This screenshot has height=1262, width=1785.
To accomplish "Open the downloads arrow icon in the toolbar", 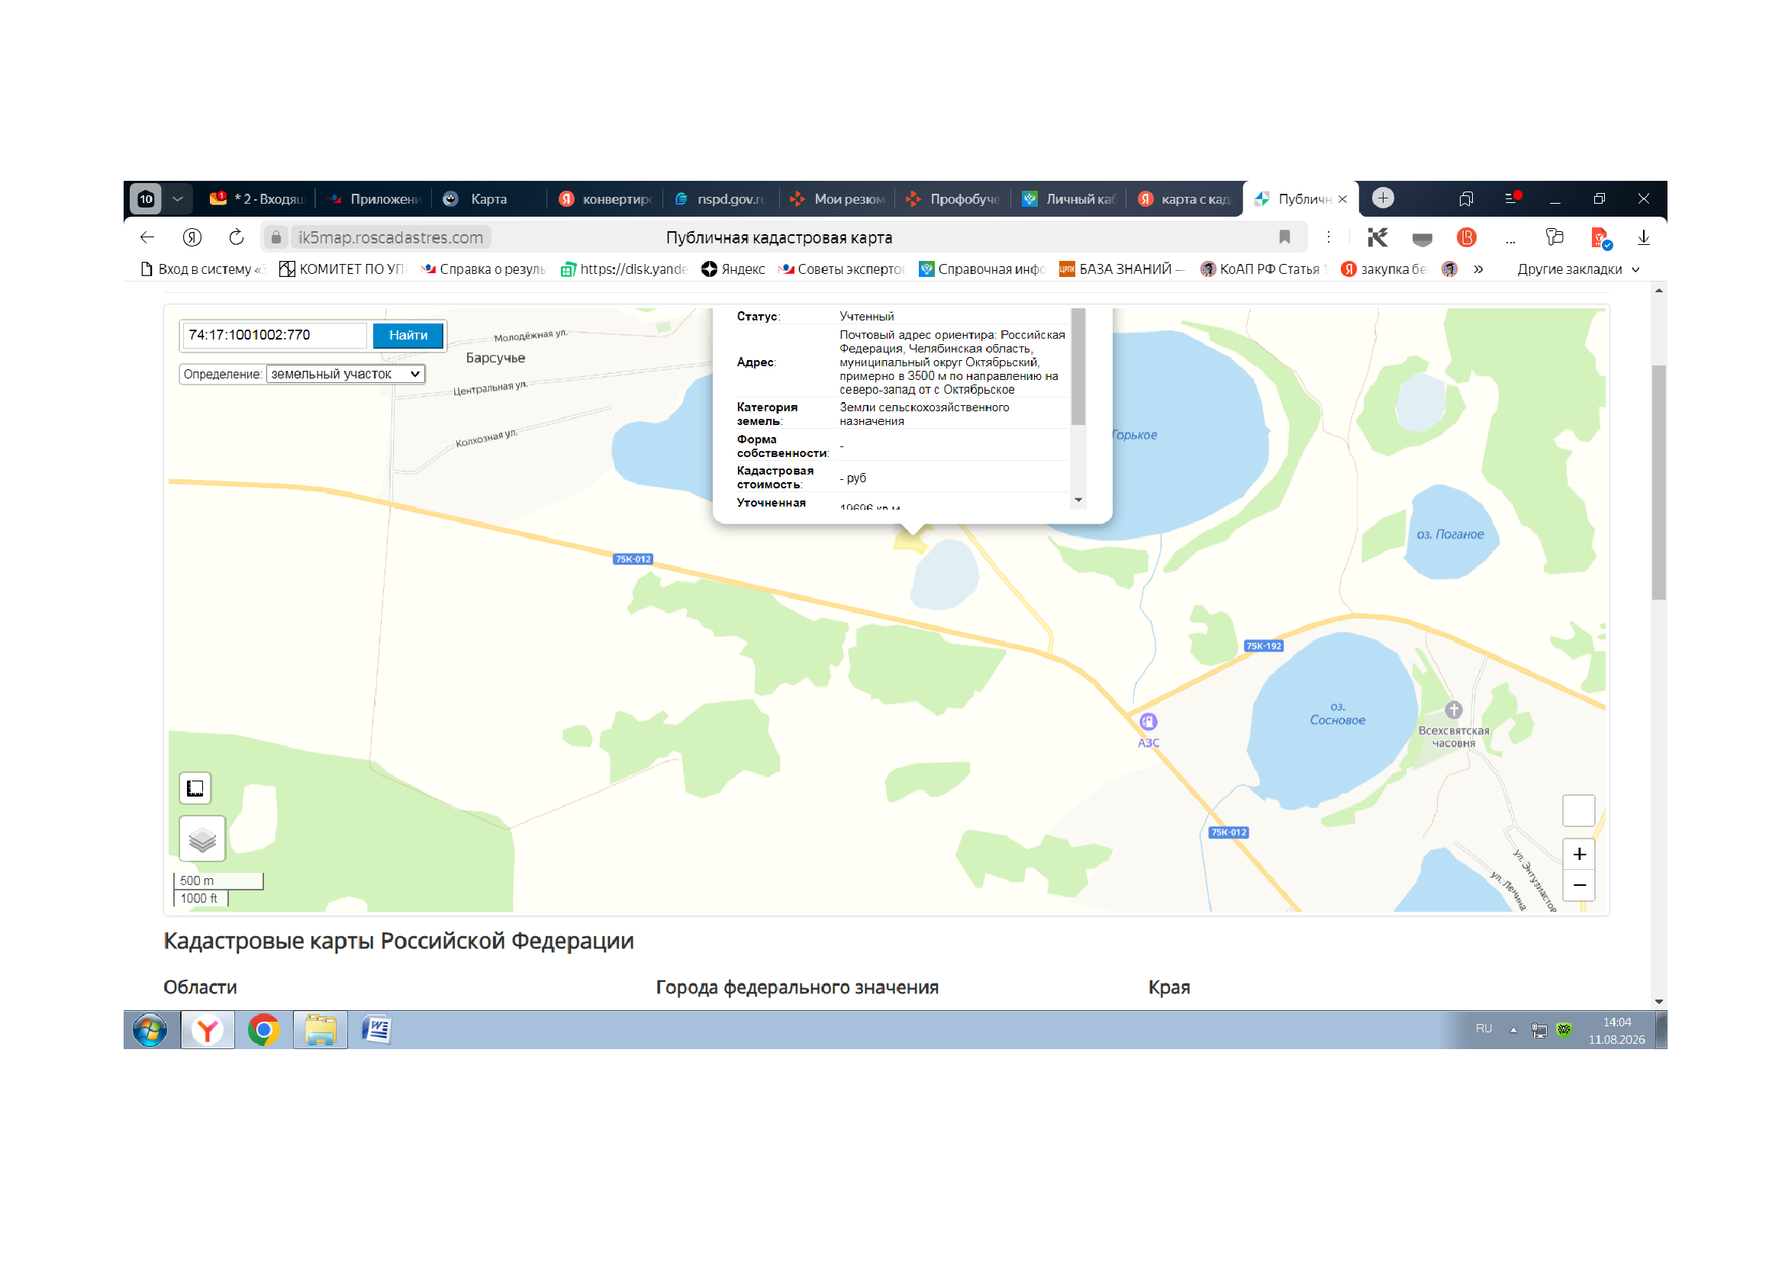I will click(x=1643, y=237).
